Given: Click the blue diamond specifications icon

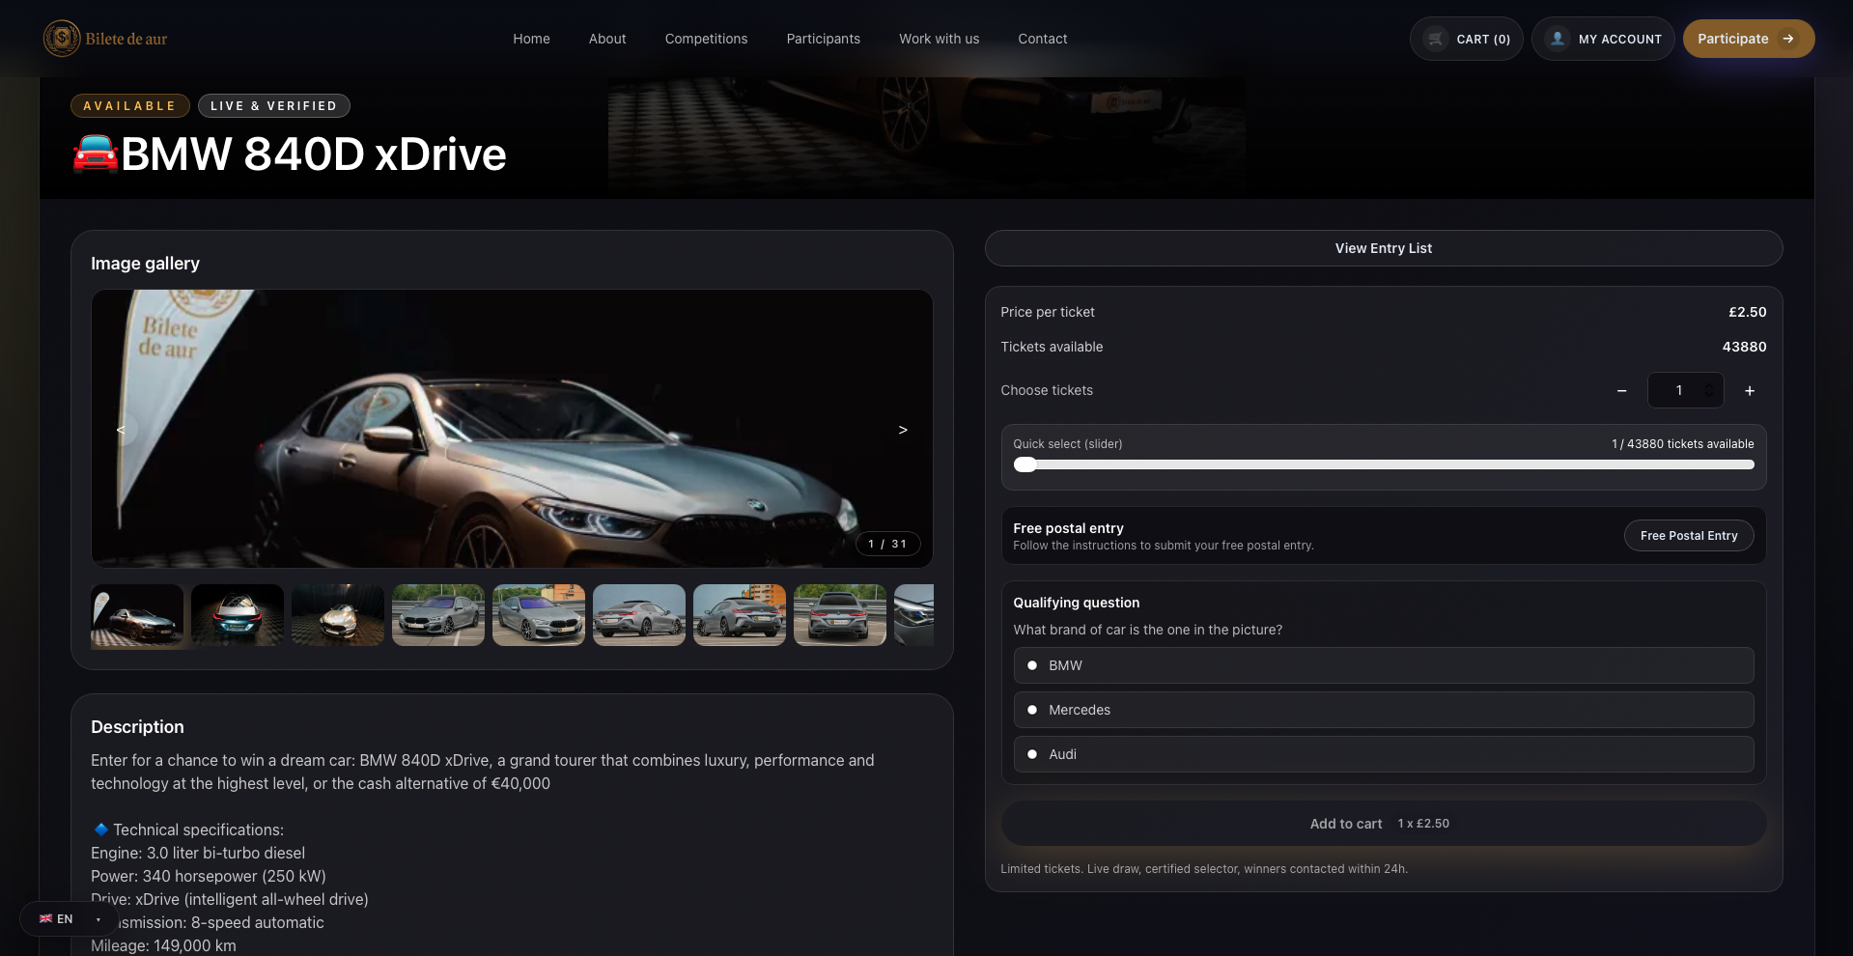Looking at the screenshot, I should click(100, 829).
